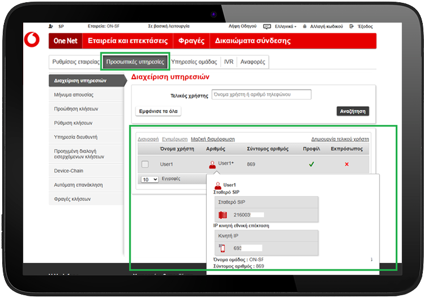Open Μήνυμα απουσίας sidebar item
425x298 pixels.
click(x=86, y=95)
